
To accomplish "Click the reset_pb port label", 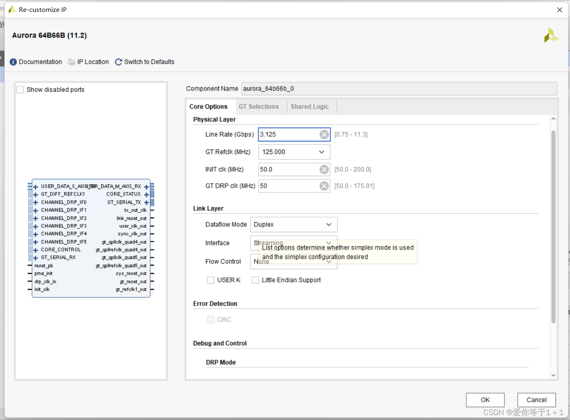I will (44, 266).
